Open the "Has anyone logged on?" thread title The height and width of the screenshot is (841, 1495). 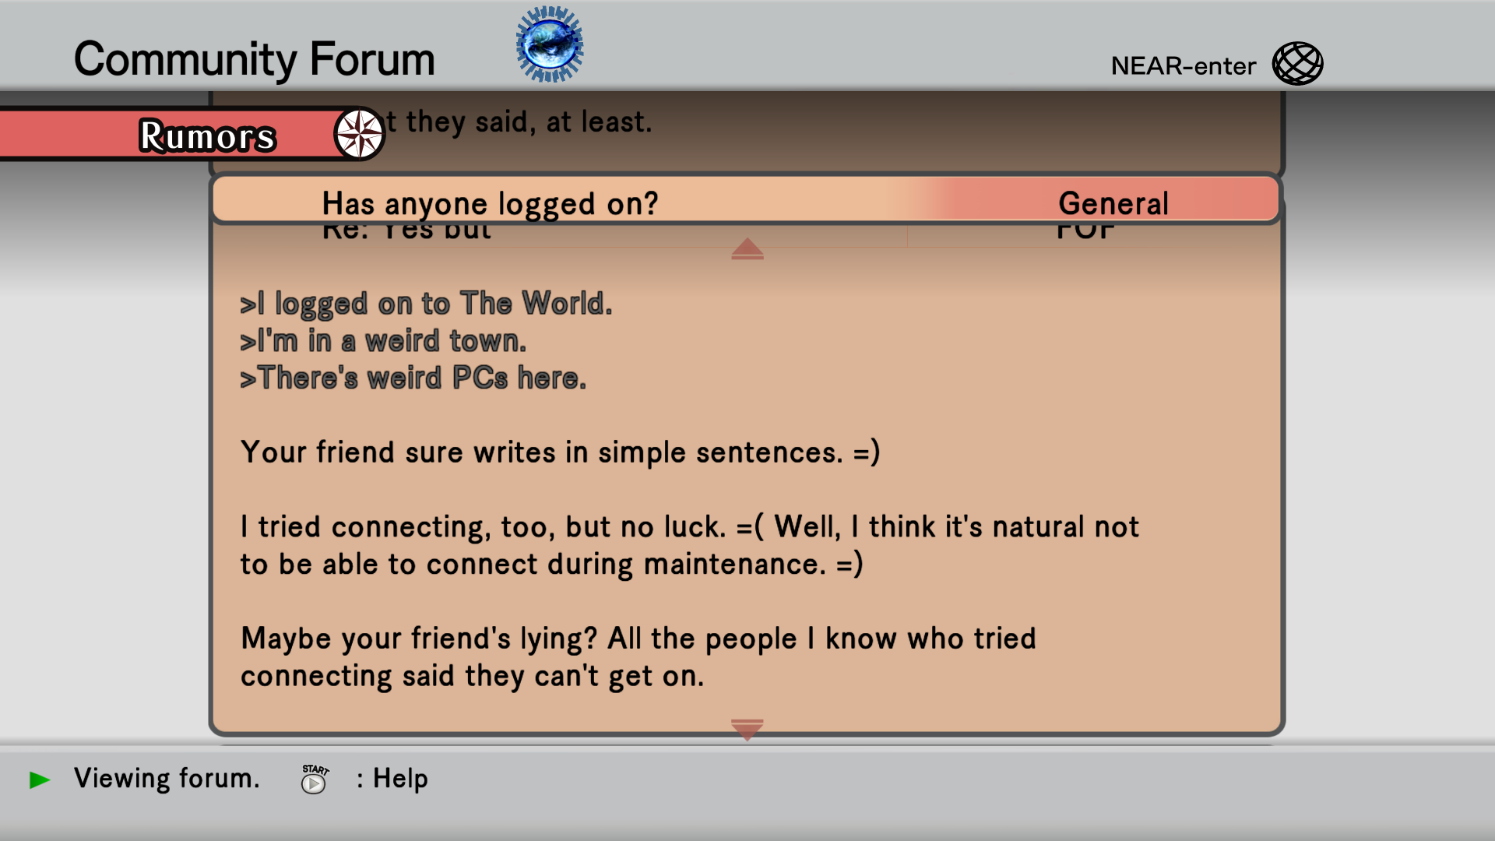point(490,203)
